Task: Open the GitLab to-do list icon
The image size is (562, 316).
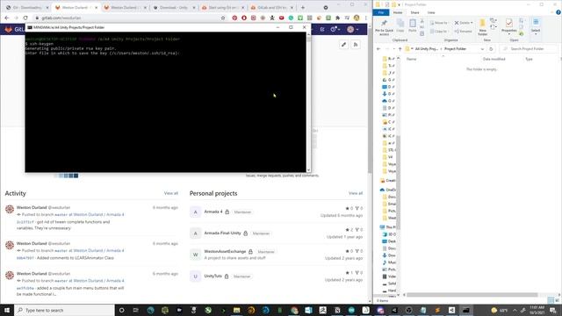Action: pyautogui.click(x=322, y=29)
